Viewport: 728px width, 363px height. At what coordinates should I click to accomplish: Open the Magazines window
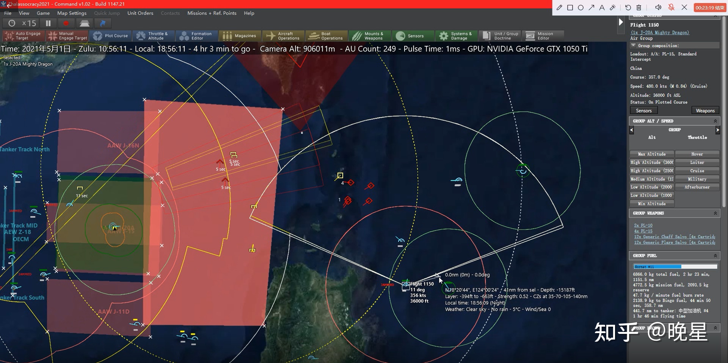[240, 36]
